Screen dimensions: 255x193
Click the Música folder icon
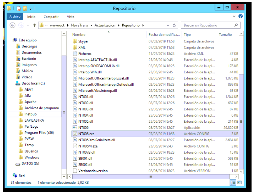click(x=18, y=71)
